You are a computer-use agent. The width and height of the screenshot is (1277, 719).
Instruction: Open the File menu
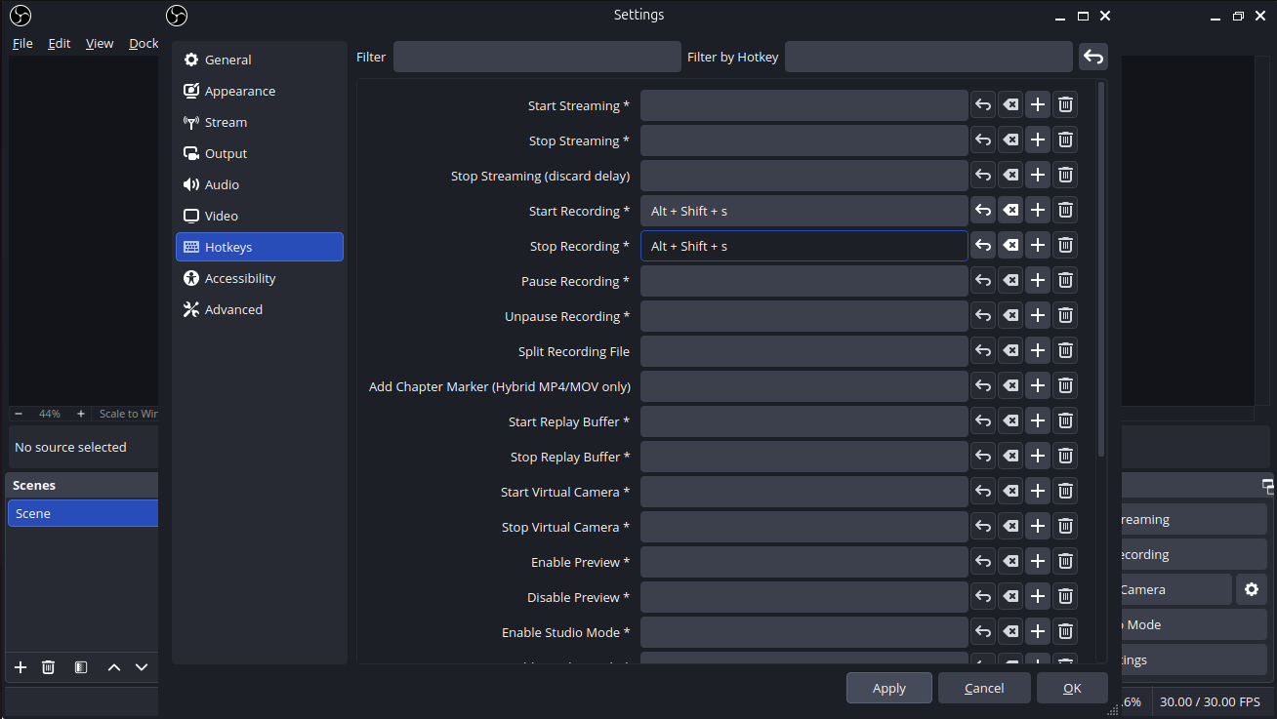point(22,43)
